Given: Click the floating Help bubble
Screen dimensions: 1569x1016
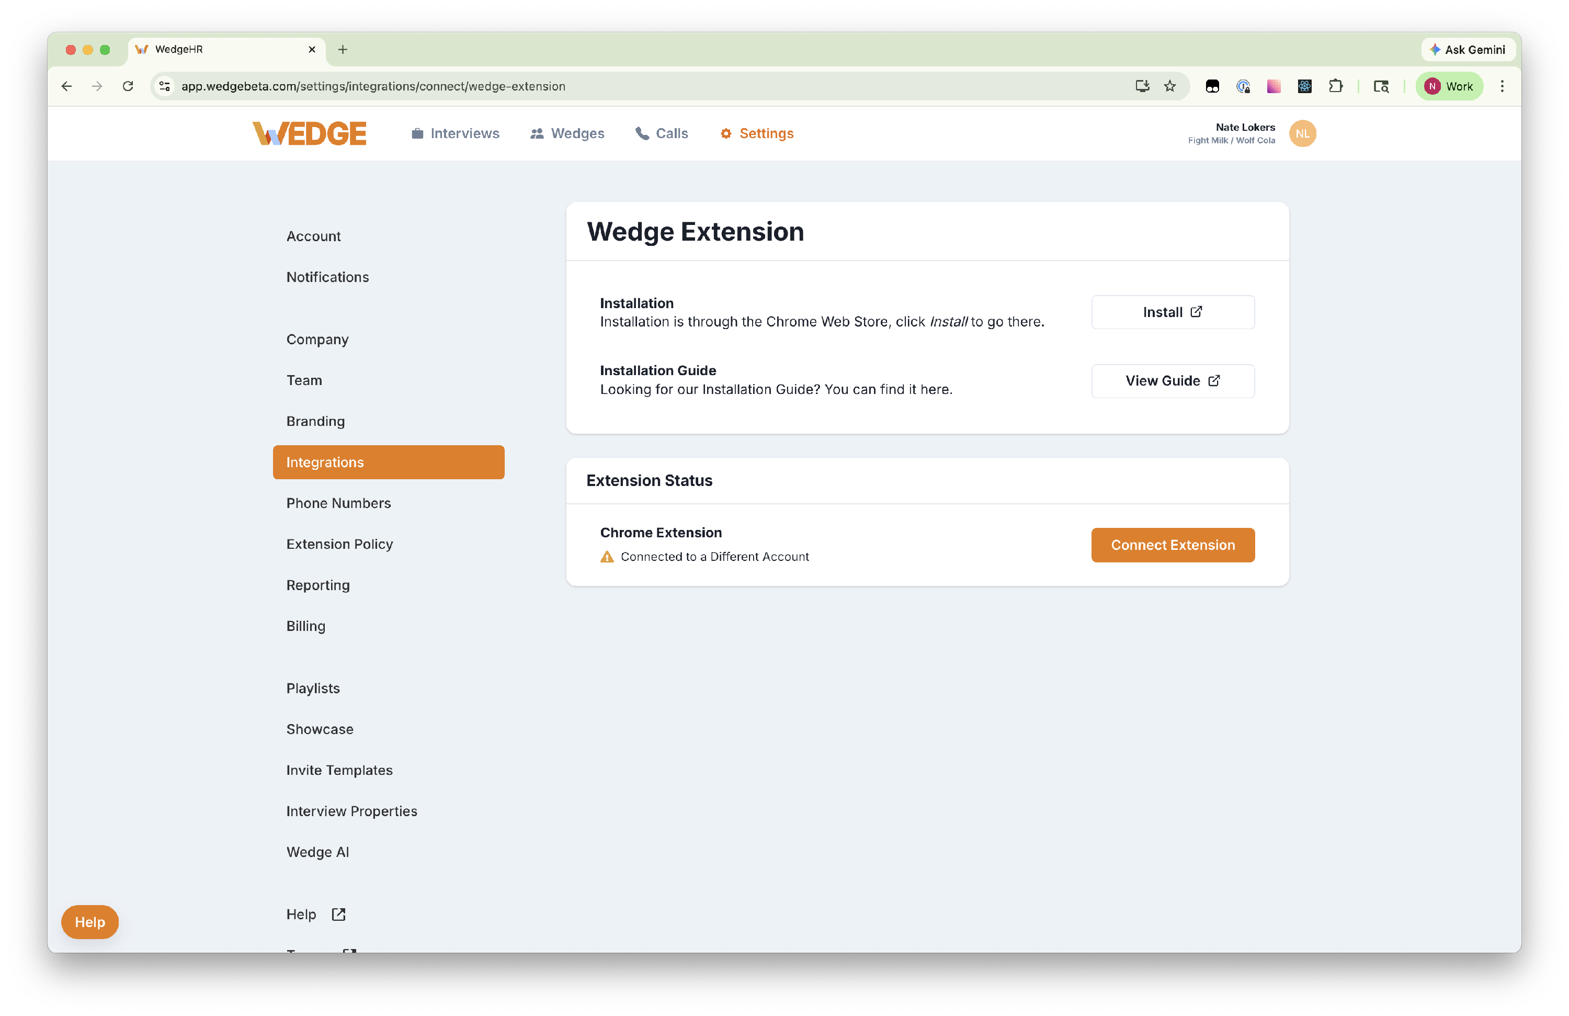Looking at the screenshot, I should [x=89, y=921].
